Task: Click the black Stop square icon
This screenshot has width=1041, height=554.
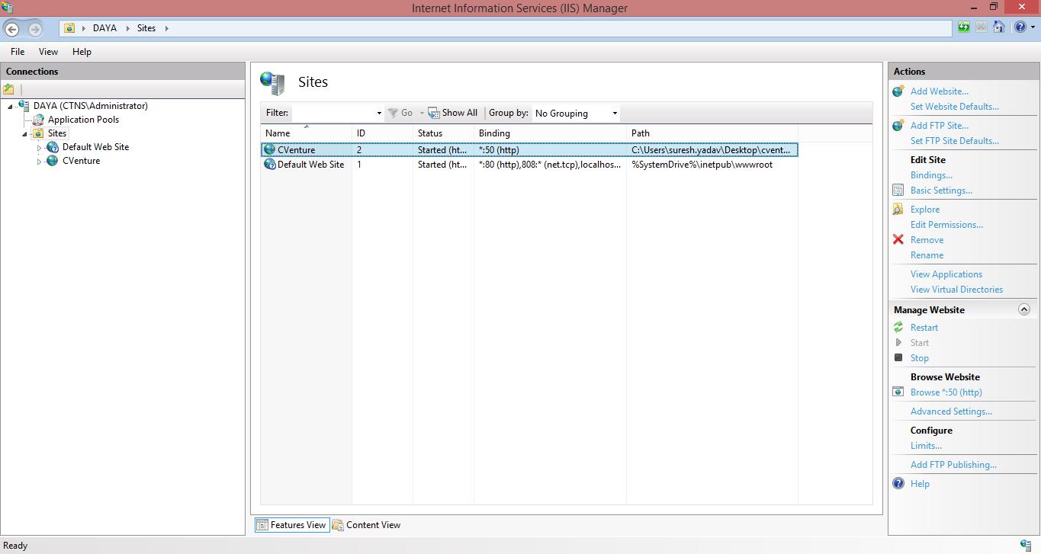Action: pyautogui.click(x=898, y=357)
